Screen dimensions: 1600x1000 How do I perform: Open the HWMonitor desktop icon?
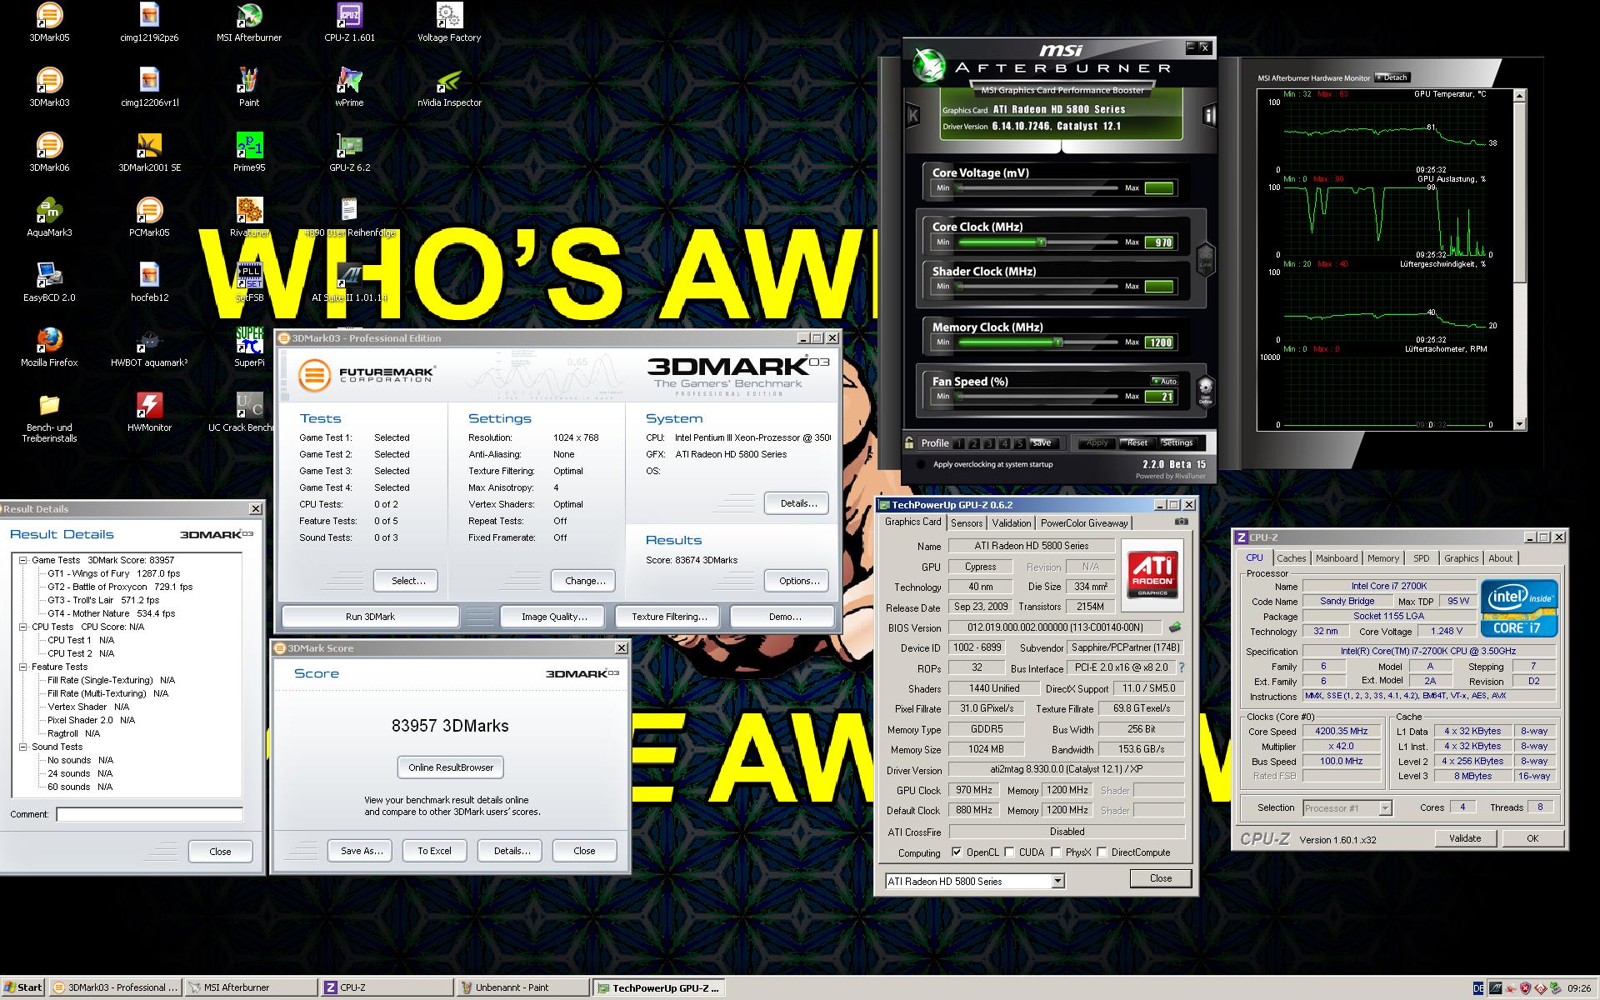coord(149,407)
